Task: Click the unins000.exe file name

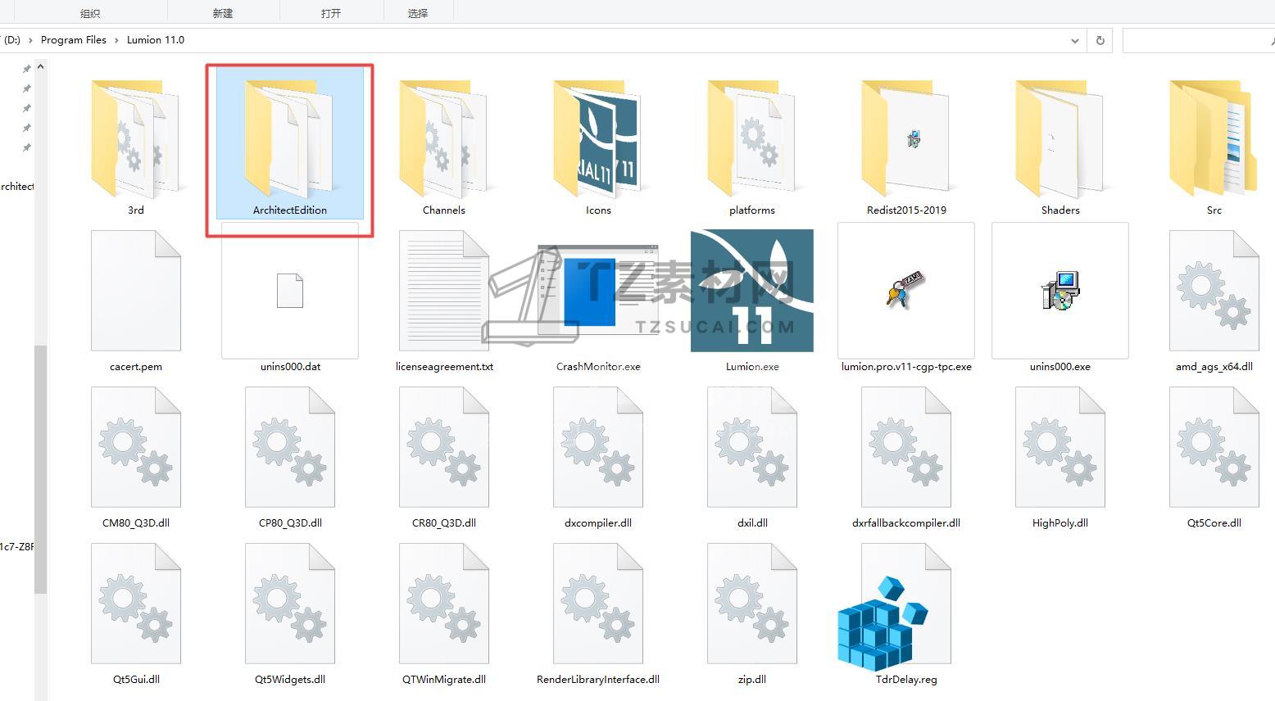Action: [1060, 367]
